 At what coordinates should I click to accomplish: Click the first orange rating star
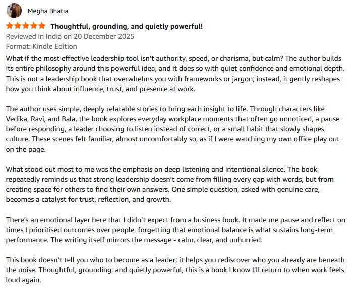coord(10,26)
